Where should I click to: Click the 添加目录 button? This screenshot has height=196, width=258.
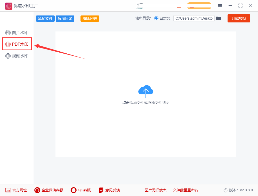click(x=65, y=19)
